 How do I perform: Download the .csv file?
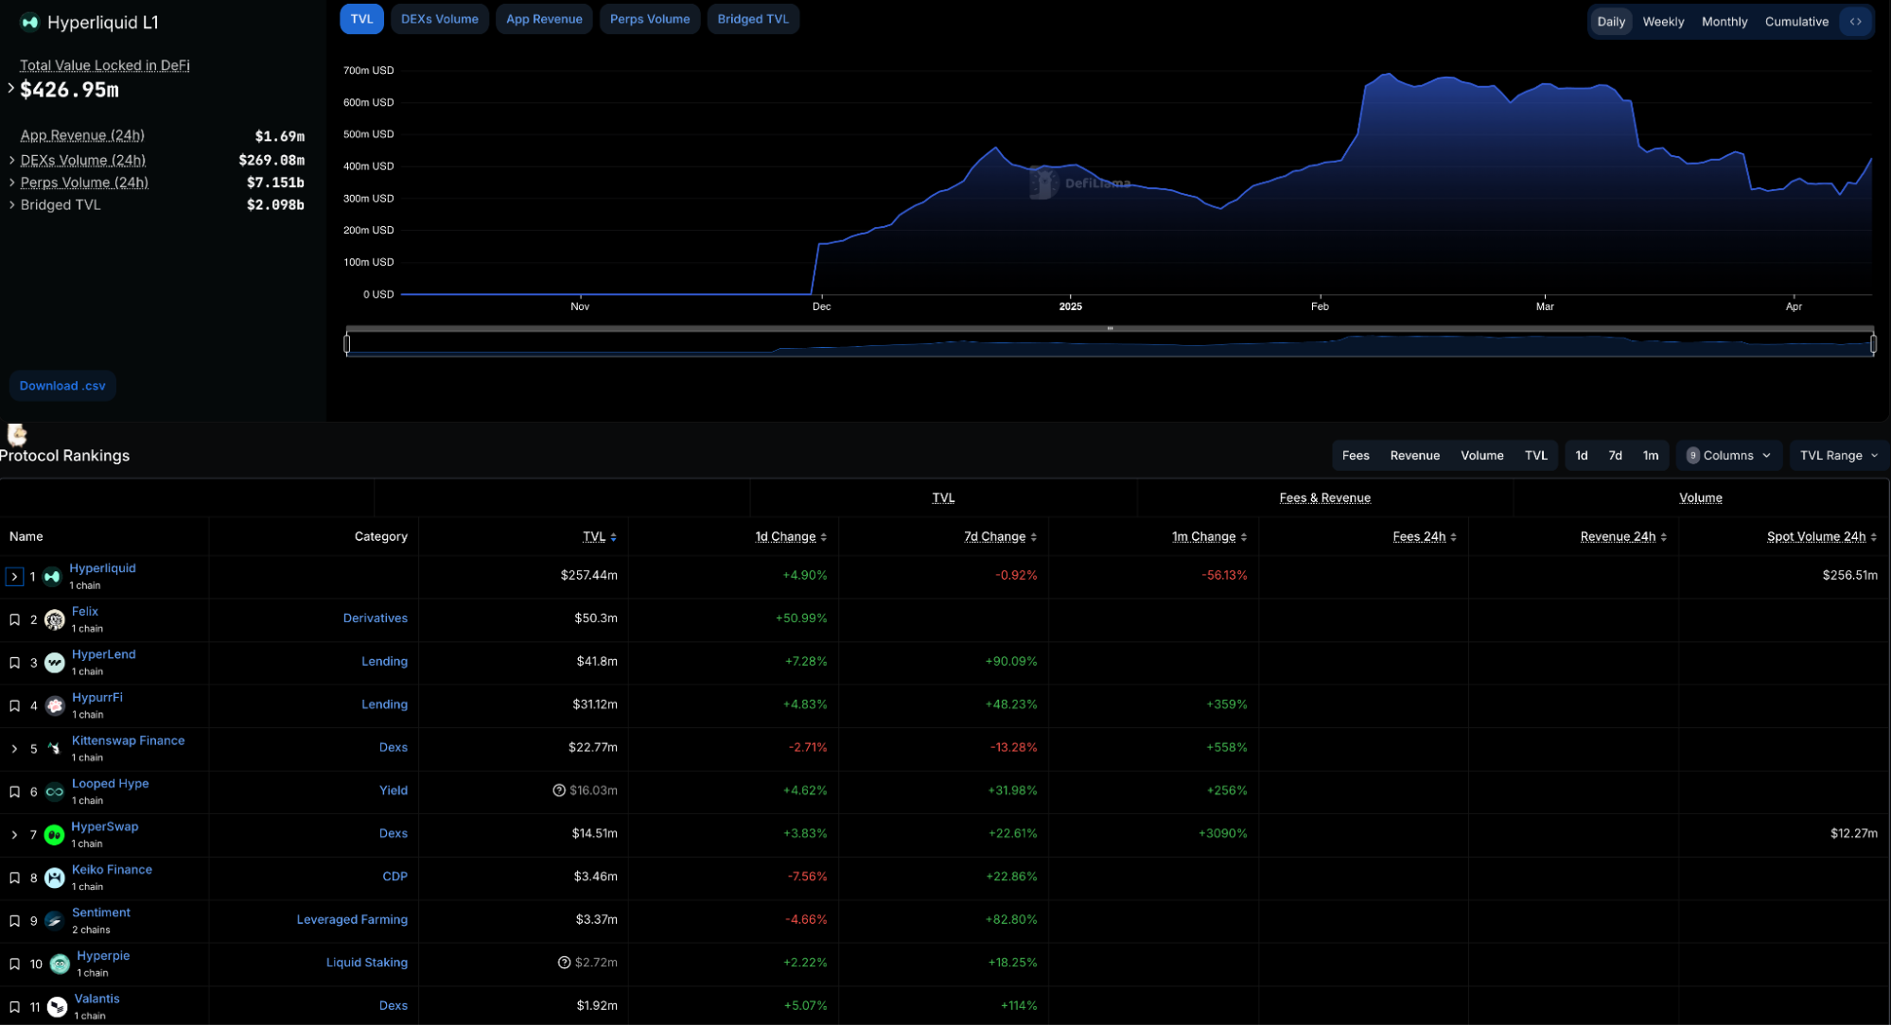[x=62, y=386]
